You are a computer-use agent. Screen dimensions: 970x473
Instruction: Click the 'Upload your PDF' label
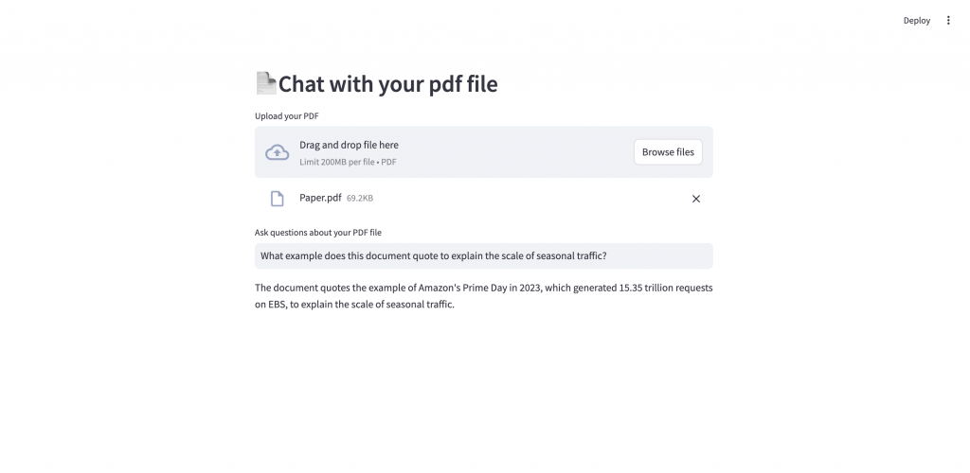click(286, 116)
